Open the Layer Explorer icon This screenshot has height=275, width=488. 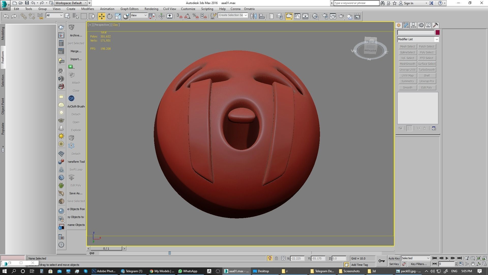coord(280,17)
